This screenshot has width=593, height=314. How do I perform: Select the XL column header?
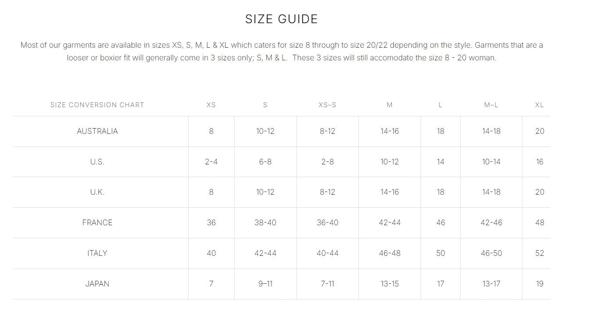[x=539, y=105]
